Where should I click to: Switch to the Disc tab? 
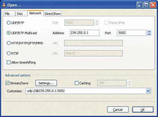[x=21, y=14]
